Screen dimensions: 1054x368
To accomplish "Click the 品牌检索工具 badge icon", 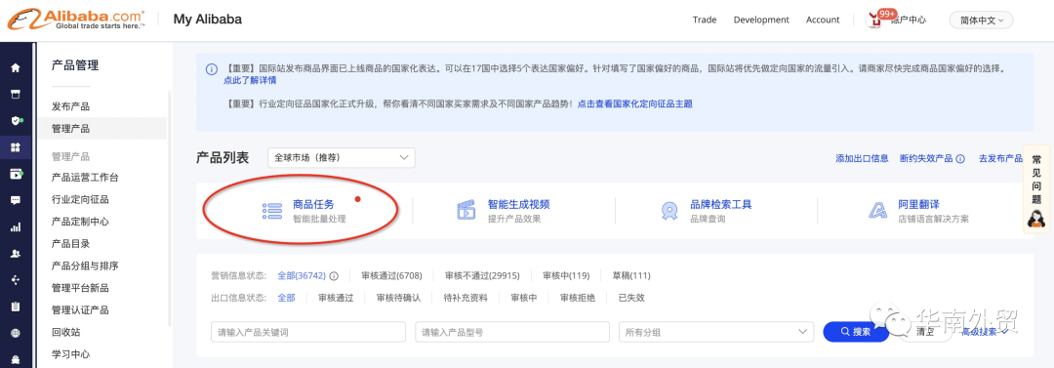I will 669,211.
